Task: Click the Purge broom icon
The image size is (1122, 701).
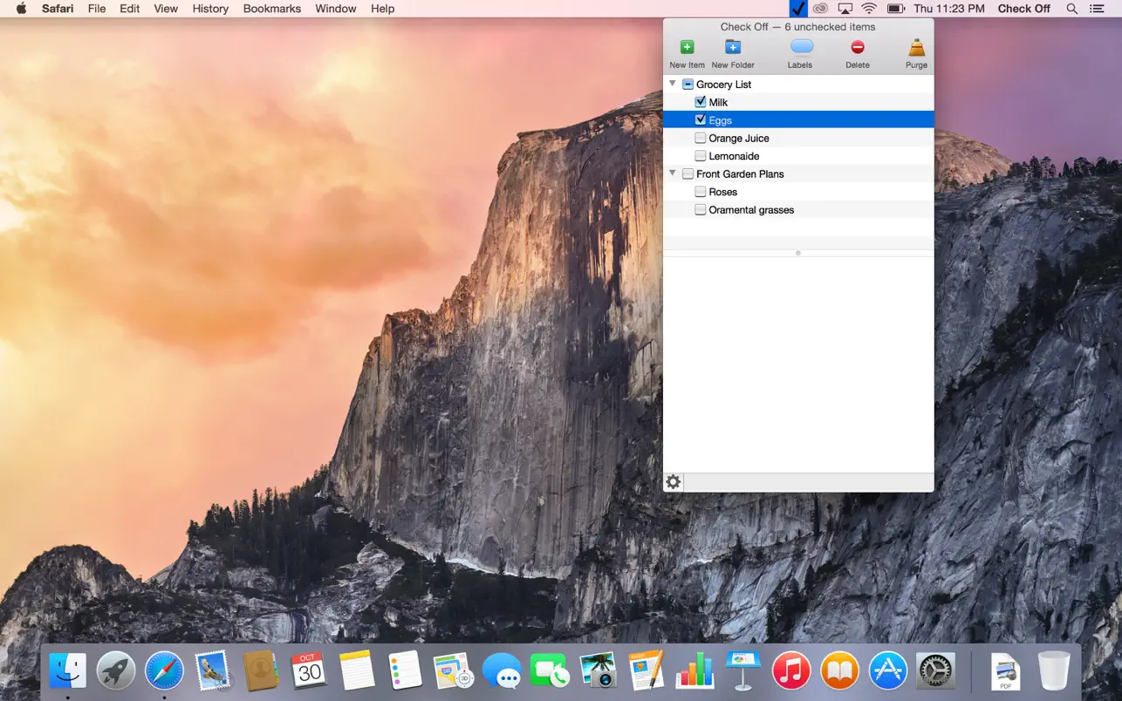Action: [x=916, y=48]
